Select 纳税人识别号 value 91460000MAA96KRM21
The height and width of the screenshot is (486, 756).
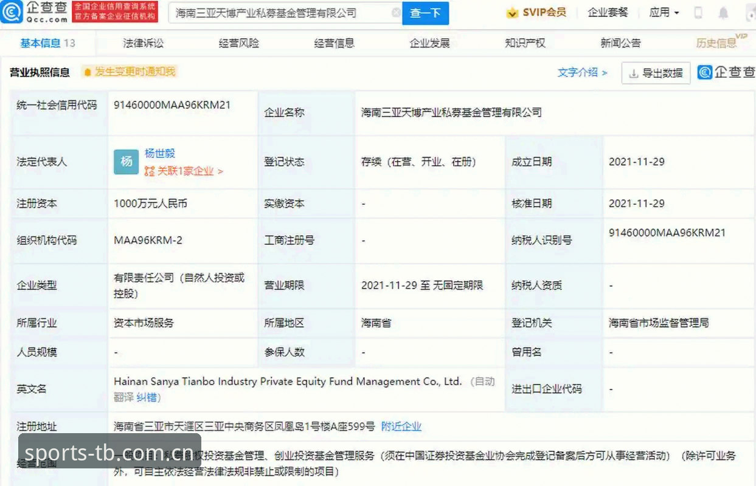click(667, 233)
